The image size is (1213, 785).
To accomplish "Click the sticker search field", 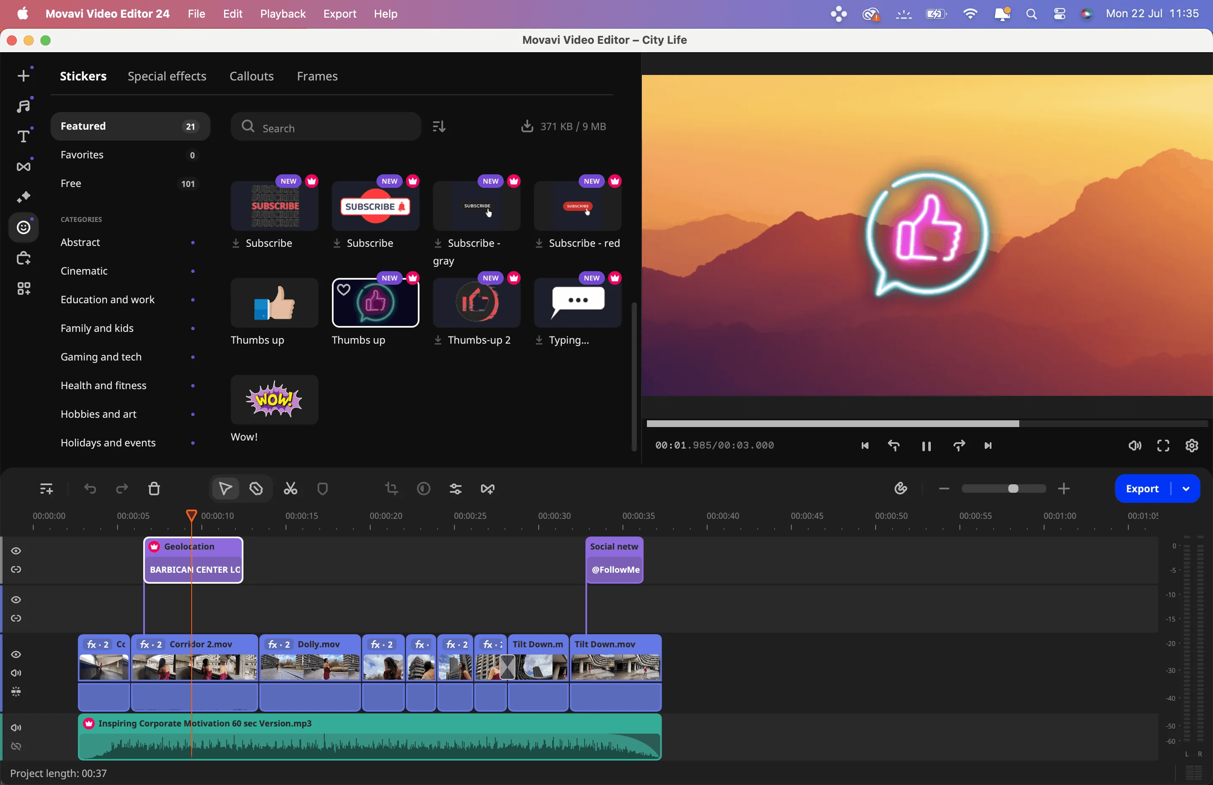I will pos(326,128).
